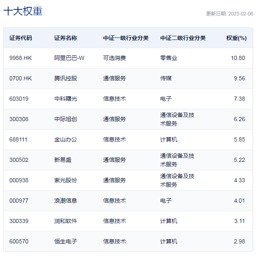Click the 中证二级行业分类 column header
256x256 pixels.
point(183,38)
